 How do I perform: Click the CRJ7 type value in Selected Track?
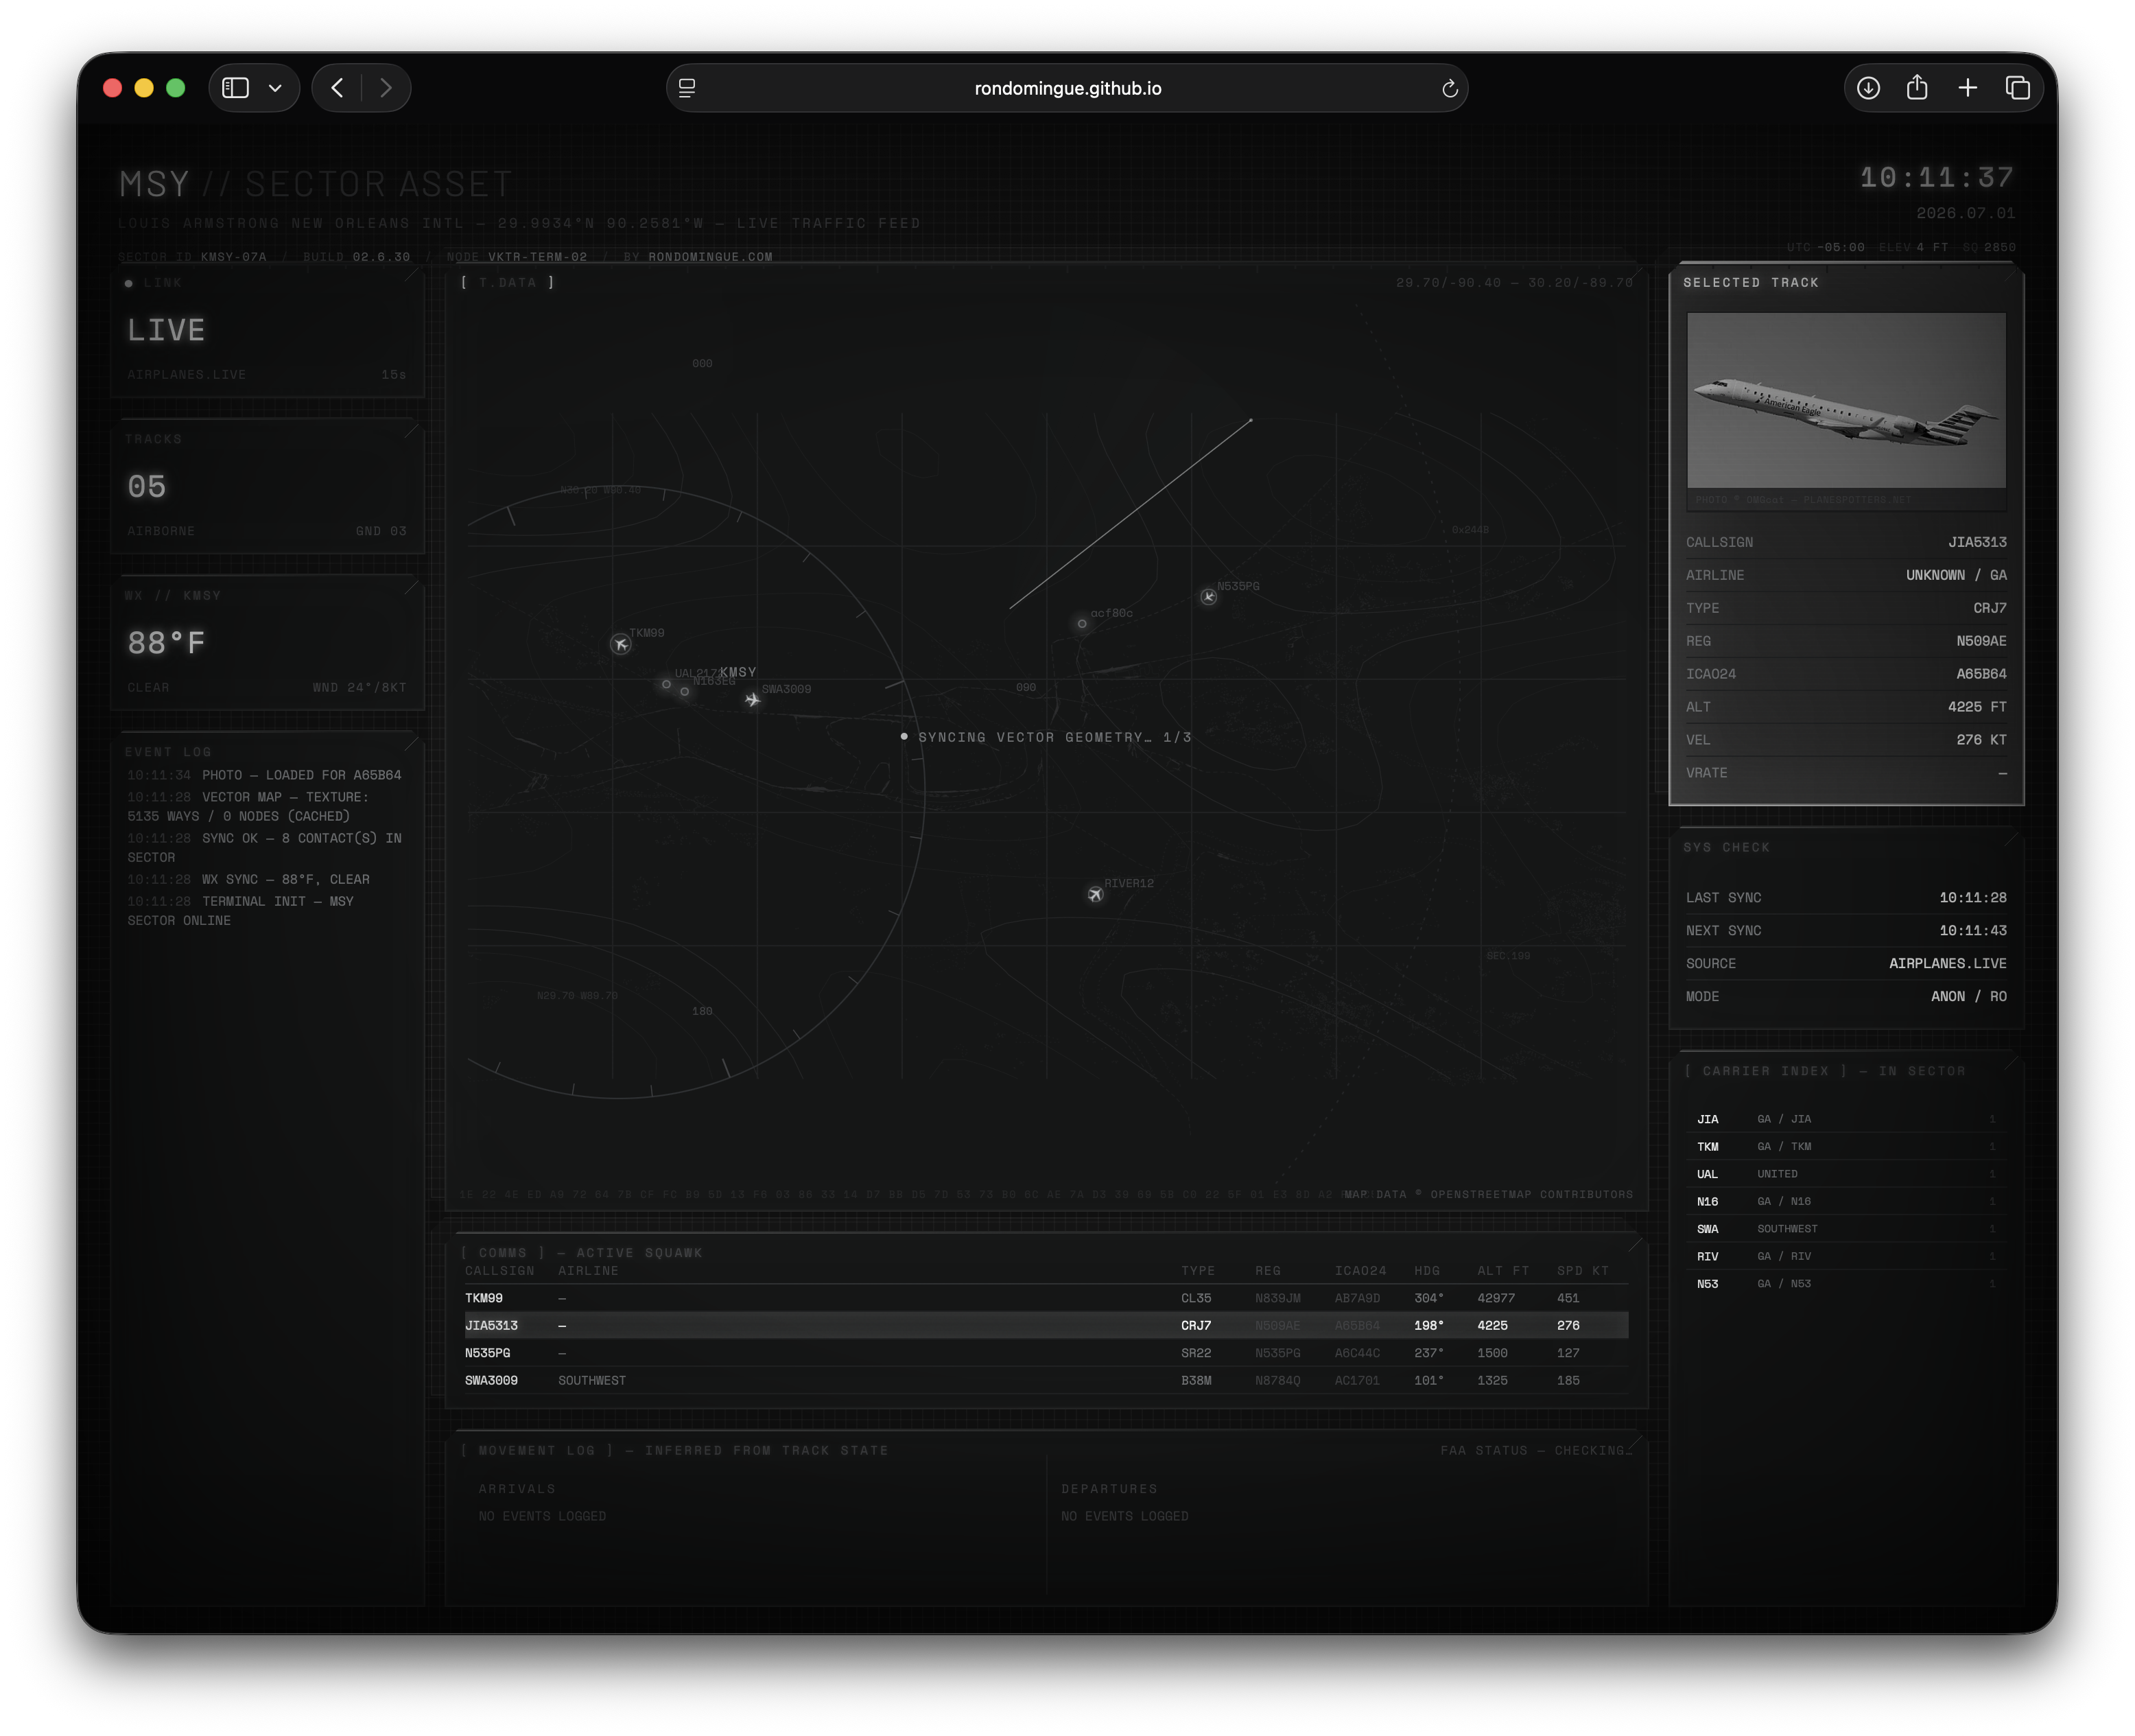pyautogui.click(x=1989, y=608)
